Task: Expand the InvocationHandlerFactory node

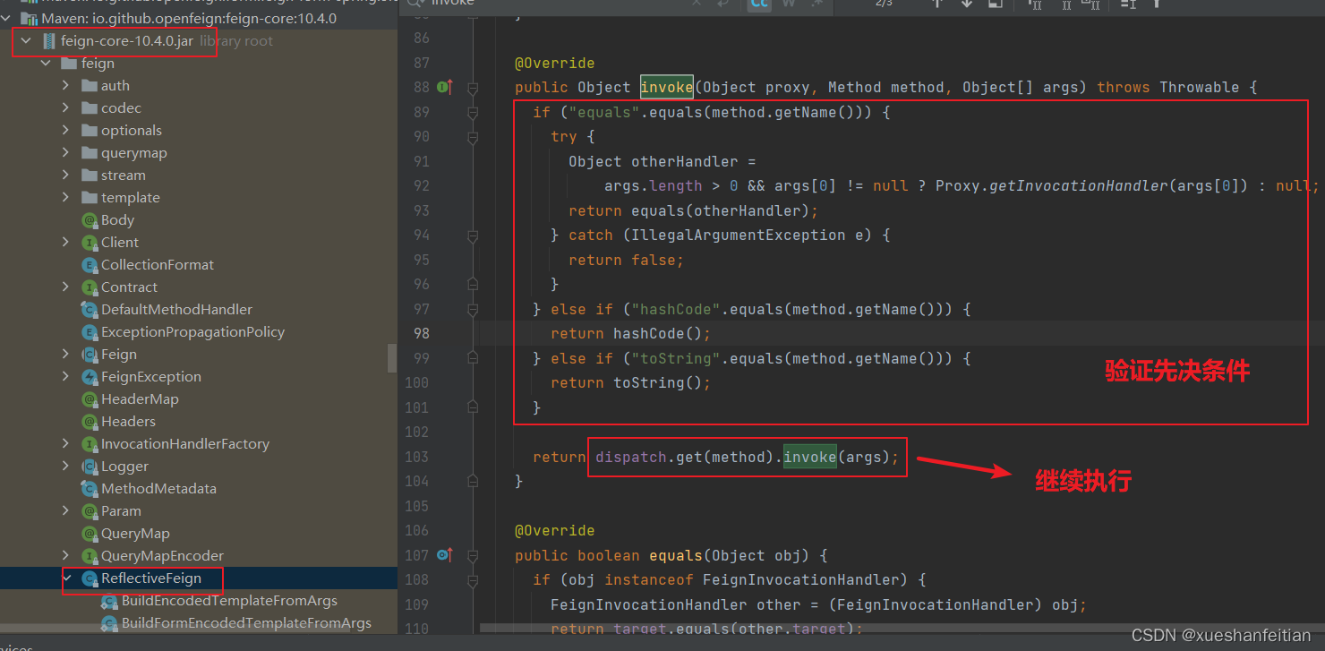Action: click(x=65, y=444)
